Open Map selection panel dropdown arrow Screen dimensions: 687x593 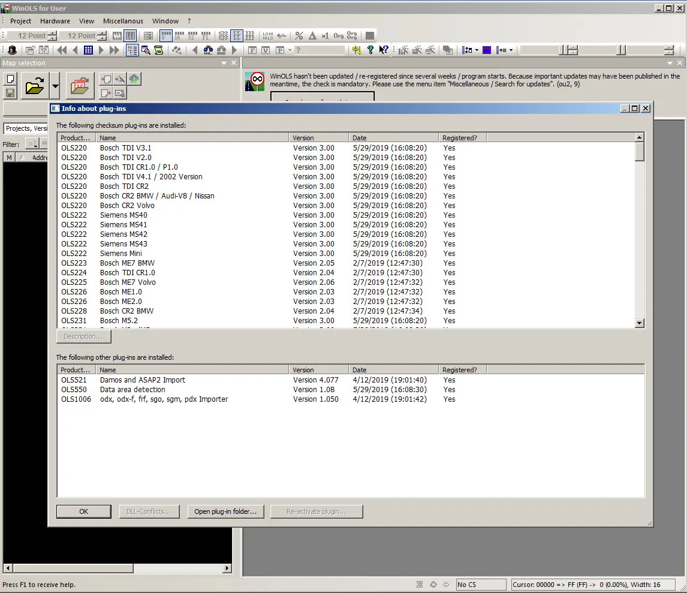224,63
